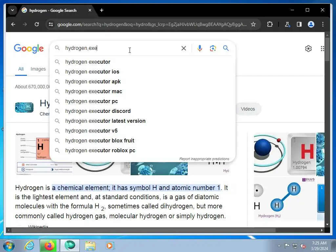Image resolution: width=336 pixels, height=252 pixels.
Task: Click the scrollbar down arrow
Action: point(327,224)
